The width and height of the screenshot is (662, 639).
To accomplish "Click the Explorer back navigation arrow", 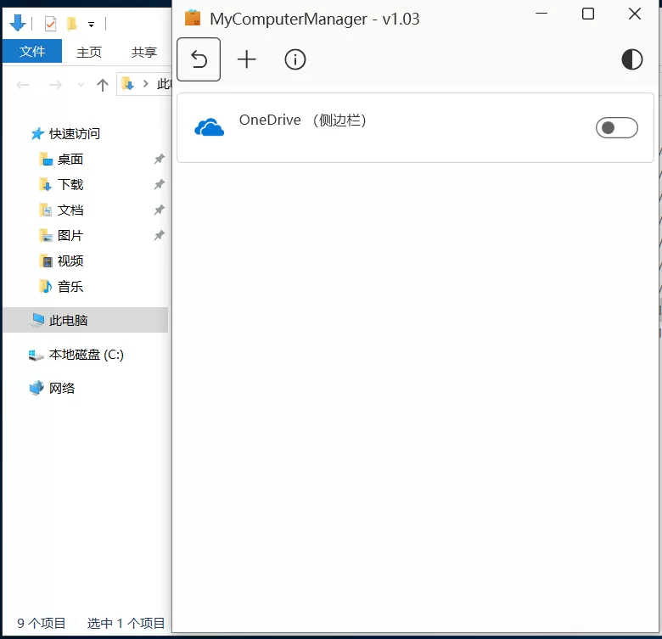I will coord(23,85).
